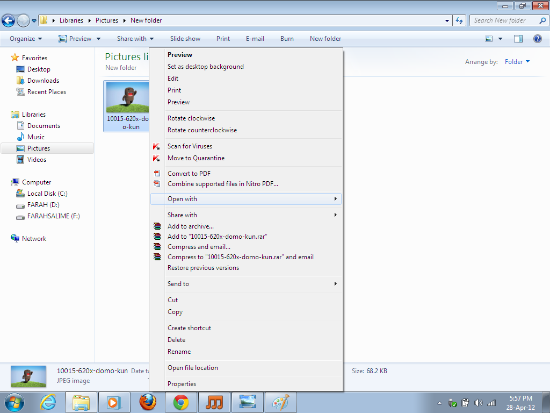The height and width of the screenshot is (413, 550).
Task: Click the Back navigation arrow
Action: (x=9, y=20)
